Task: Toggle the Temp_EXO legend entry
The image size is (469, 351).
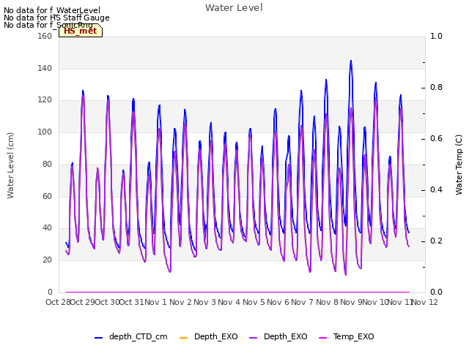Action: point(346,337)
